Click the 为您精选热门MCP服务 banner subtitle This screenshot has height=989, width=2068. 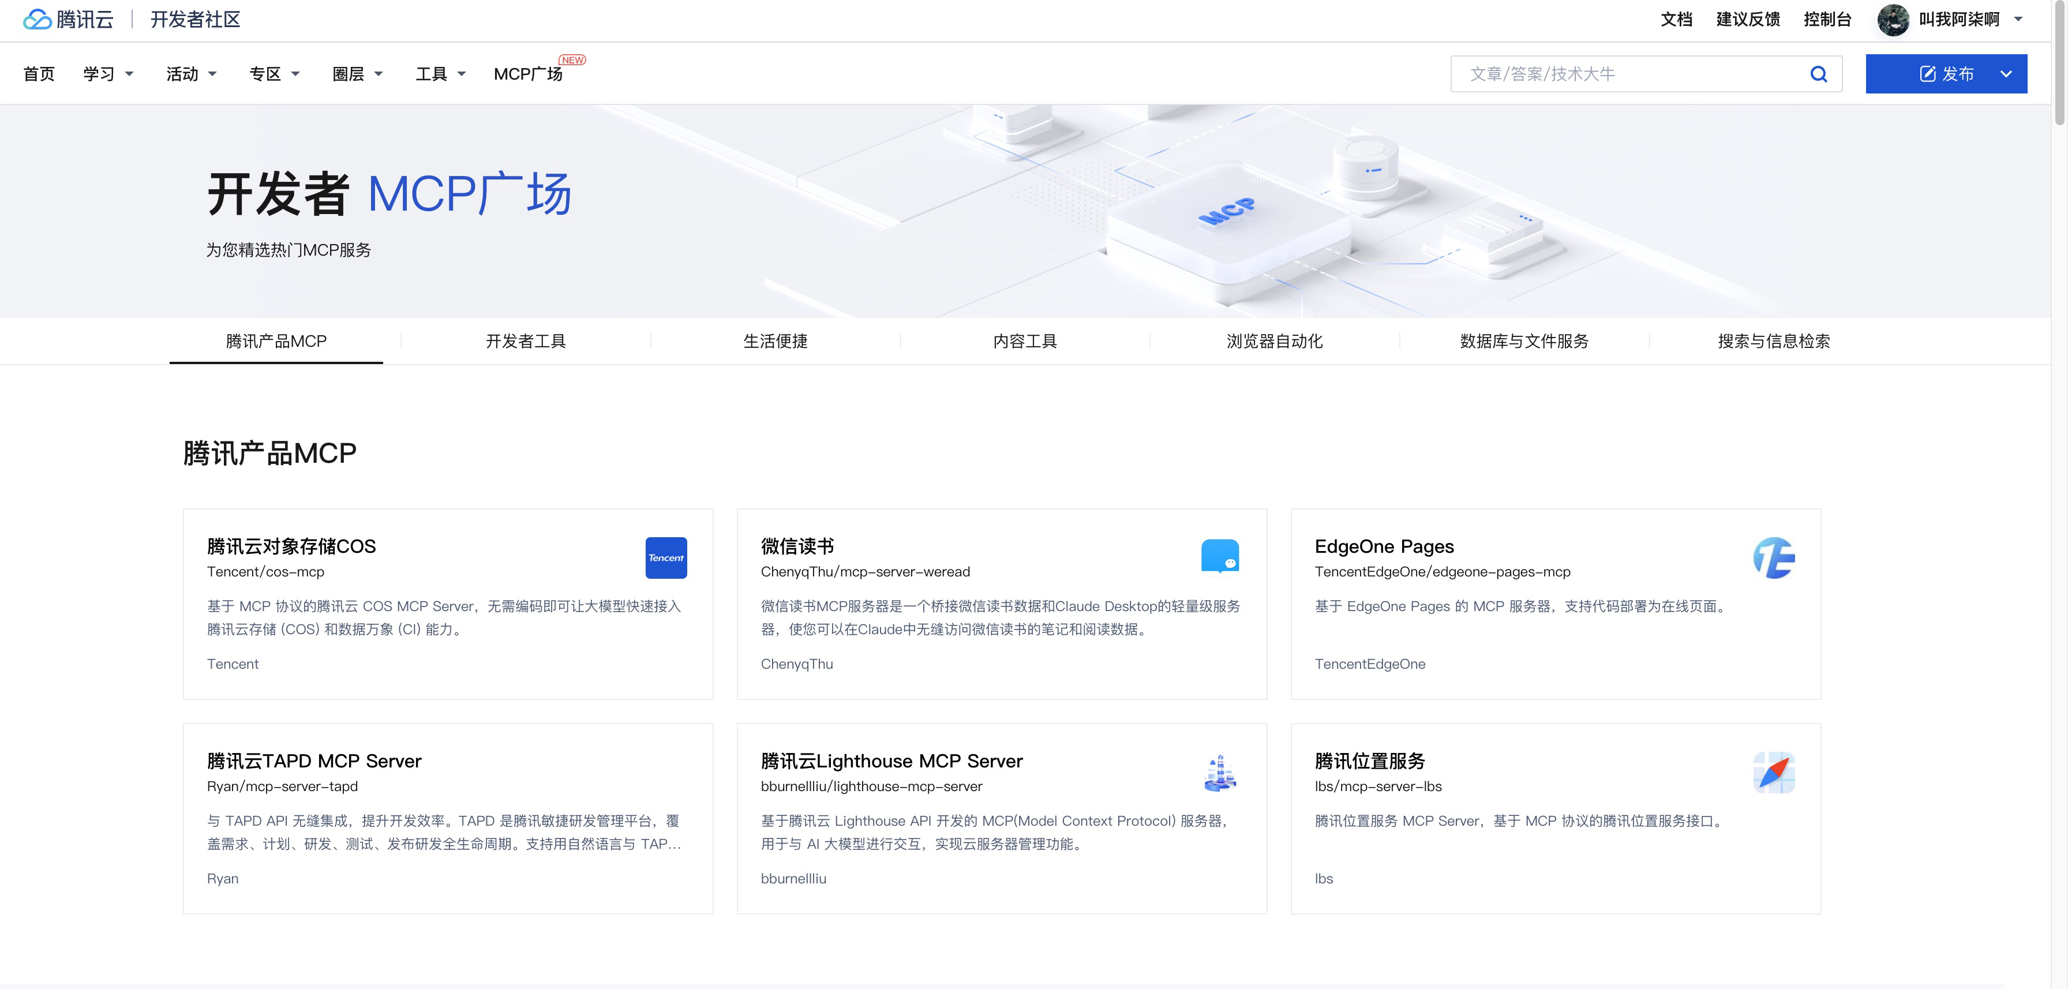point(288,250)
